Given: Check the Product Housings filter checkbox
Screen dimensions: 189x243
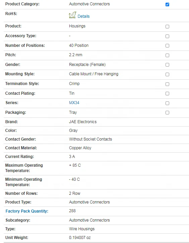Looking at the screenshot, I should point(167,27).
